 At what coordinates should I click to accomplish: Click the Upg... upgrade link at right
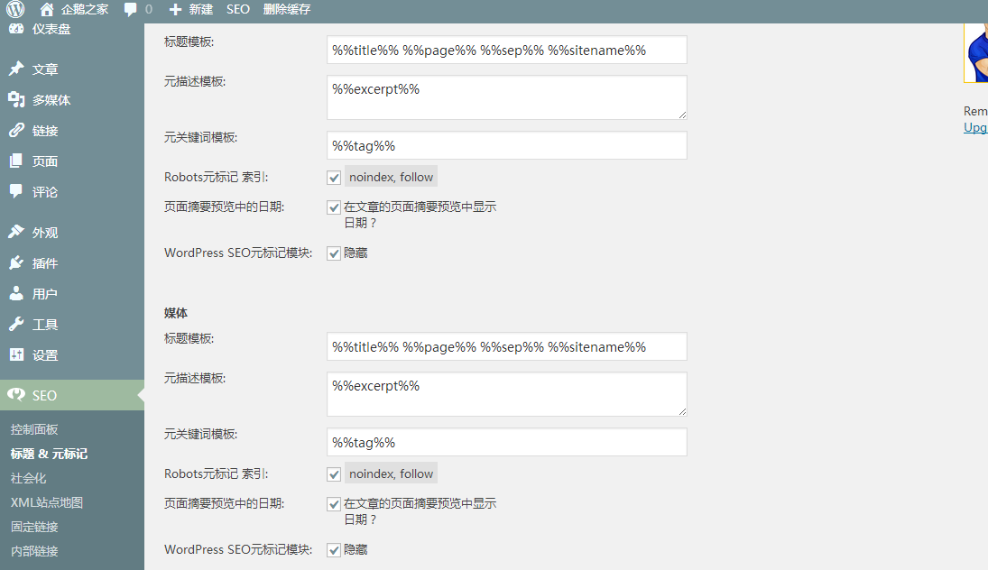pyautogui.click(x=975, y=127)
